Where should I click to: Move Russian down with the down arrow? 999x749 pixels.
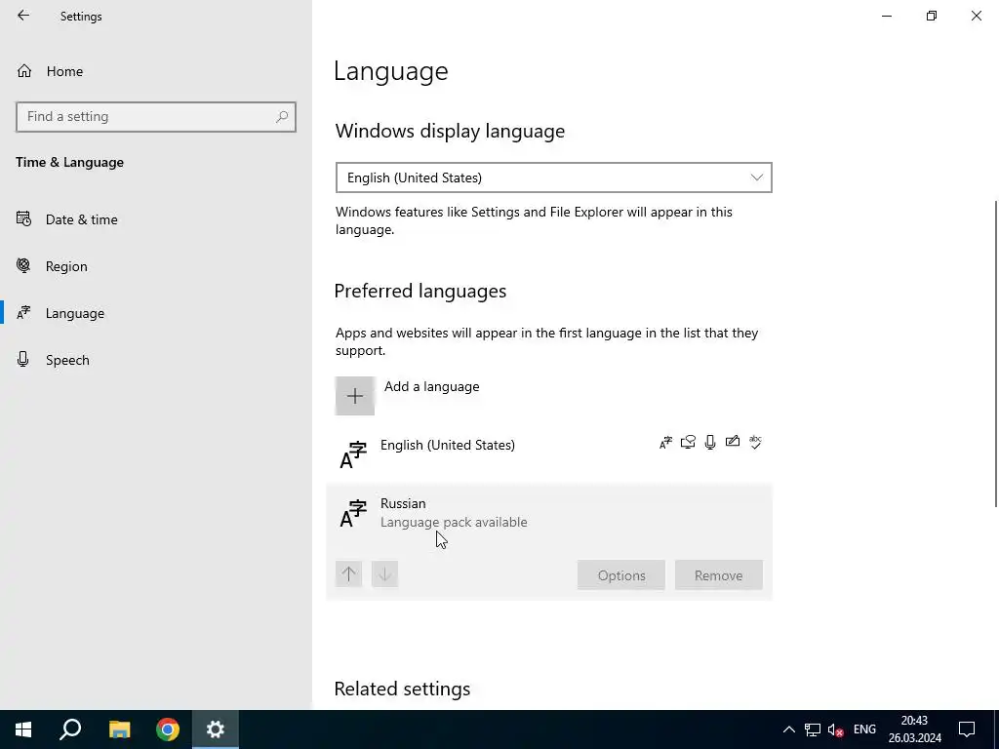[384, 573]
